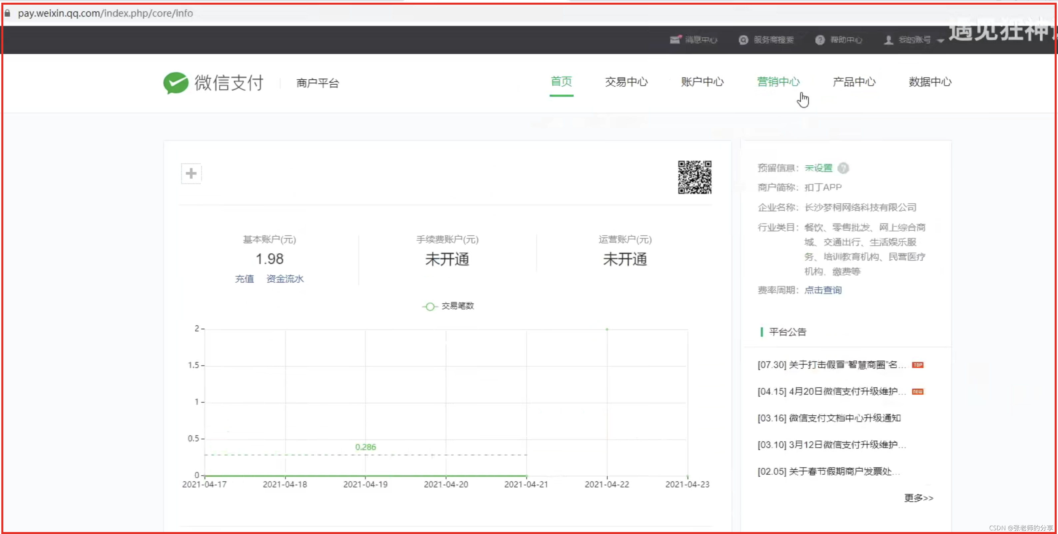Toggle the 交易笔数 chart legend
Viewport: 1058px width, 534px height.
point(448,306)
